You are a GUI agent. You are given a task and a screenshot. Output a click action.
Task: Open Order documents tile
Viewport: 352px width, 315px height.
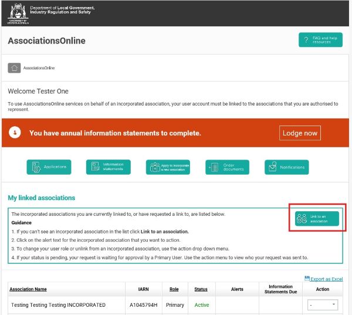[x=227, y=167]
